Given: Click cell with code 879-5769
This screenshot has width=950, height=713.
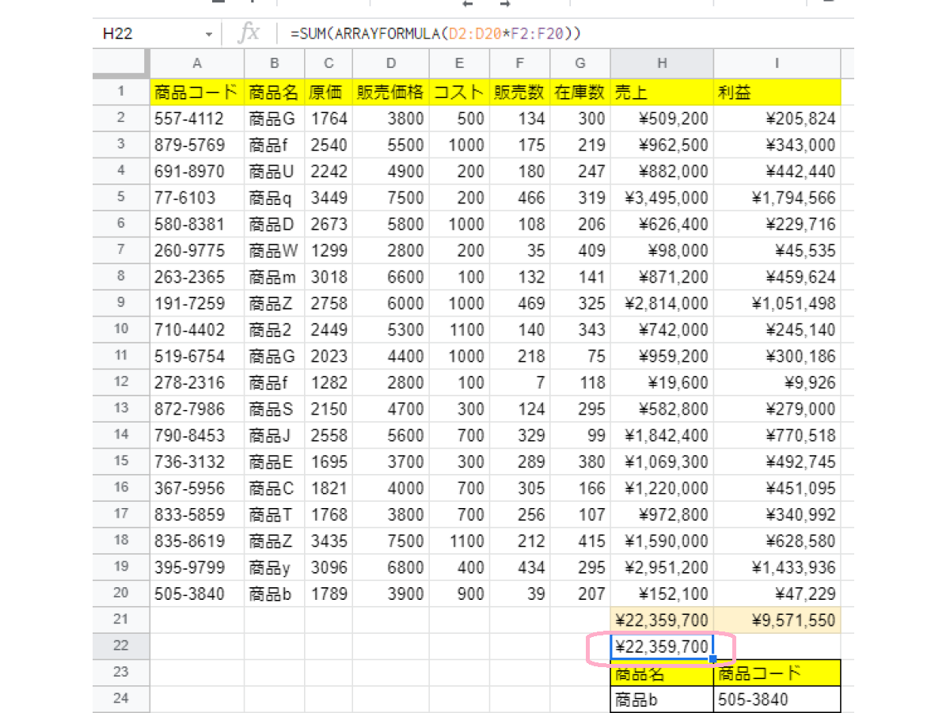Looking at the screenshot, I should click(x=197, y=145).
